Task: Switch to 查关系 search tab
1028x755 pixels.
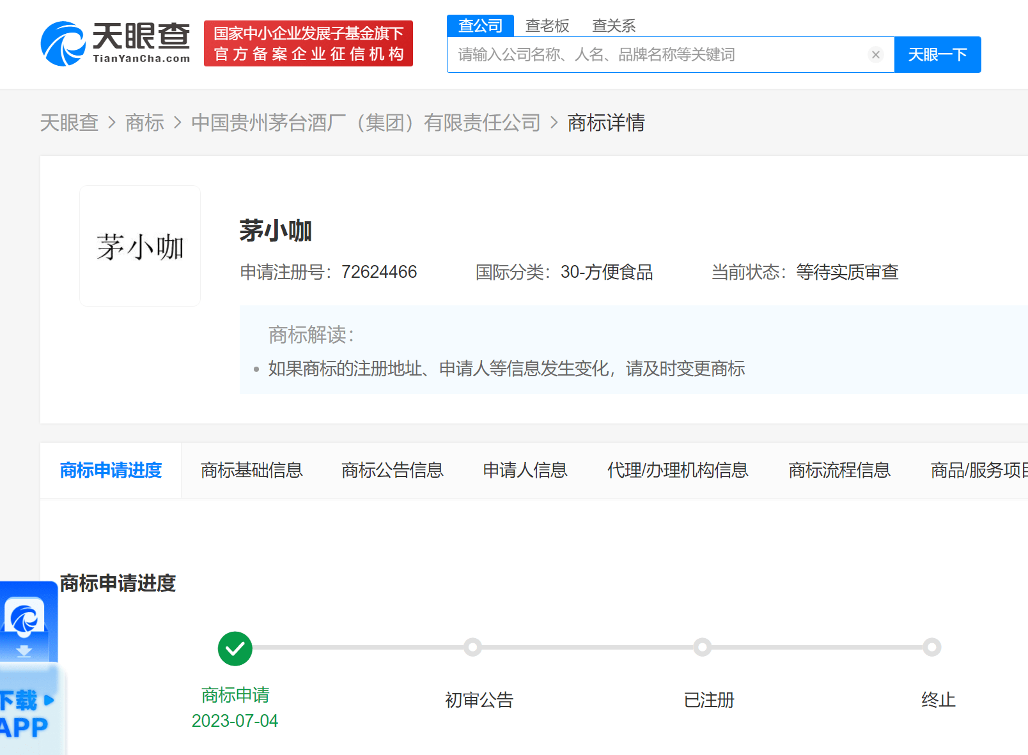Action: point(613,26)
